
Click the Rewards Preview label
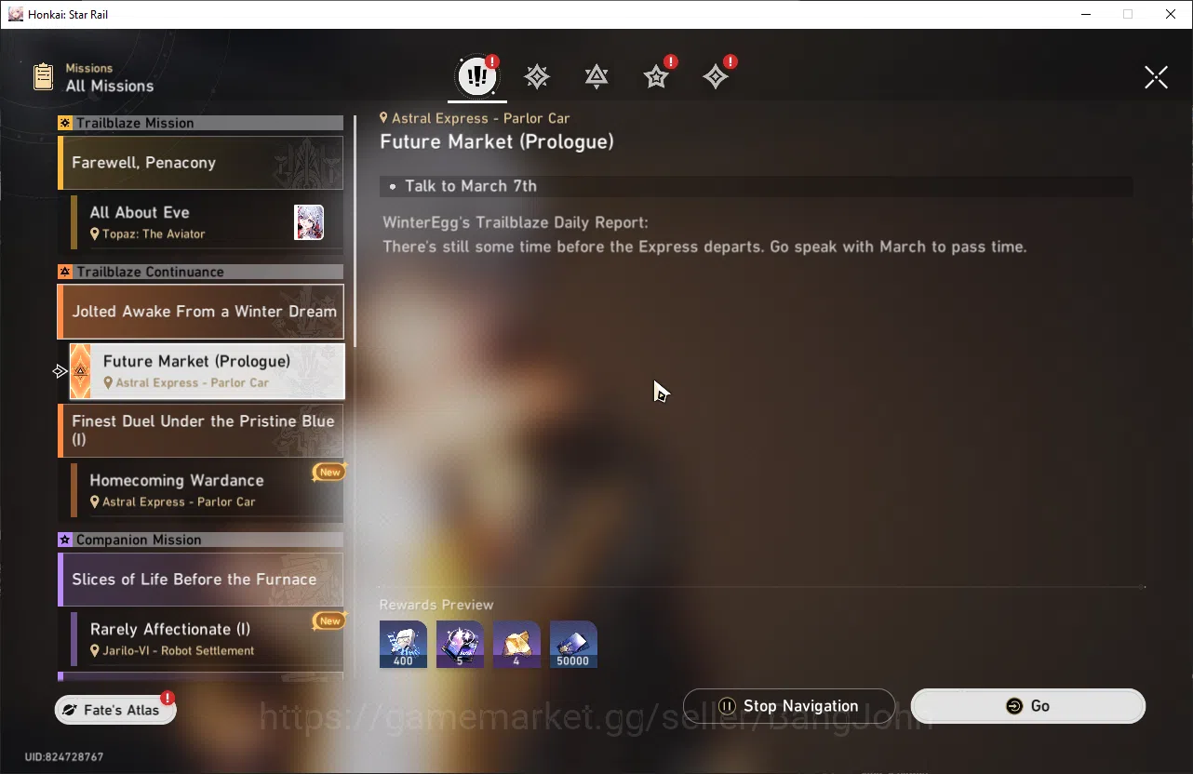(436, 605)
